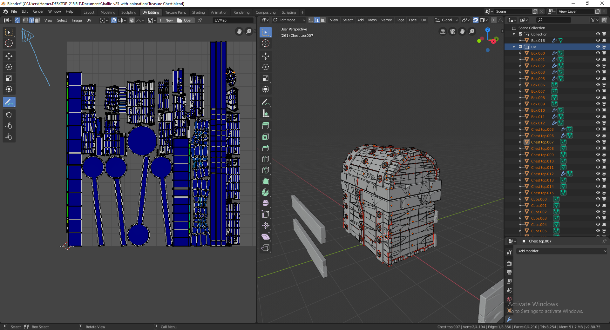Select the Grab sculpt tool in UV editor
This screenshot has width=610, height=330.
9,115
